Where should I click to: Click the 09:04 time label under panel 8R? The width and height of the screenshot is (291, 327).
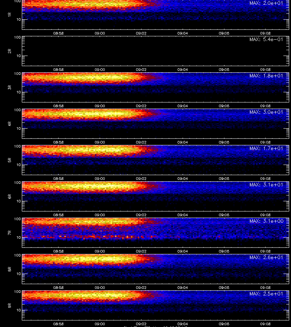pos(183,288)
